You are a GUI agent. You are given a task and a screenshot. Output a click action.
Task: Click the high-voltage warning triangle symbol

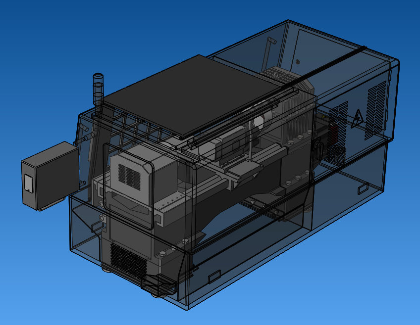point(357,119)
